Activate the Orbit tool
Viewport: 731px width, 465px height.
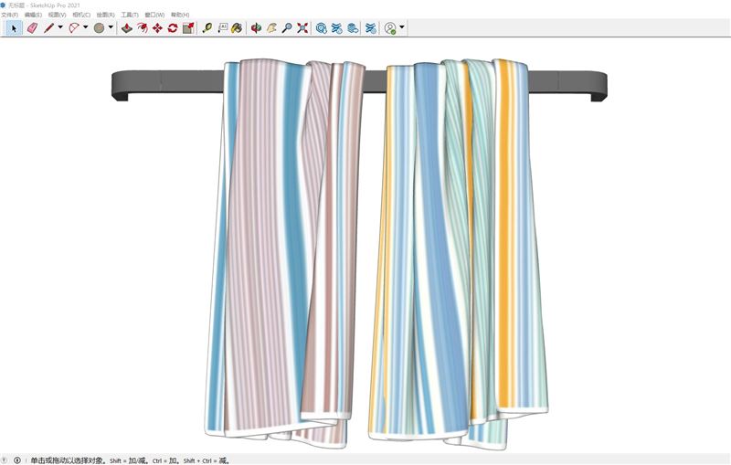(256, 28)
